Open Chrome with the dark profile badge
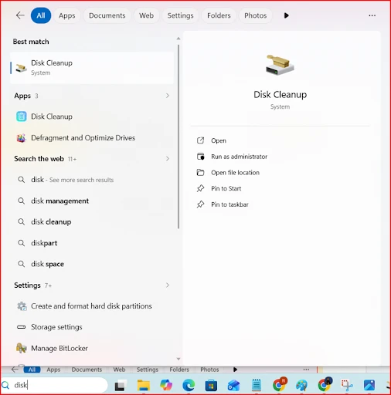The width and height of the screenshot is (391, 395). [325, 384]
